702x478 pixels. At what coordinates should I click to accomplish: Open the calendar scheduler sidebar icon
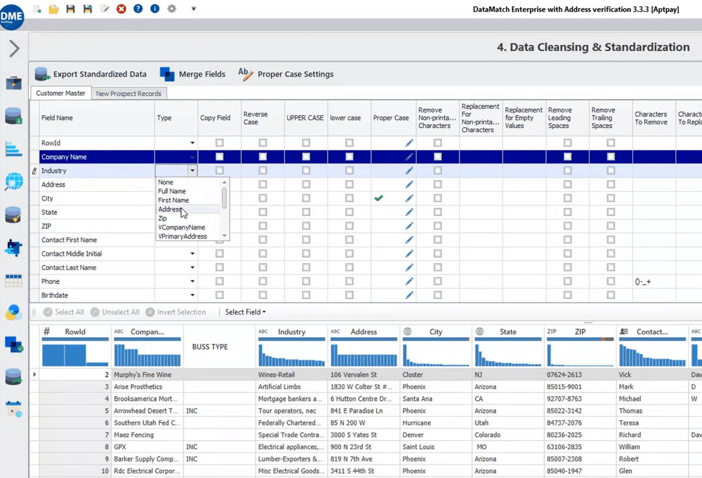point(14,409)
